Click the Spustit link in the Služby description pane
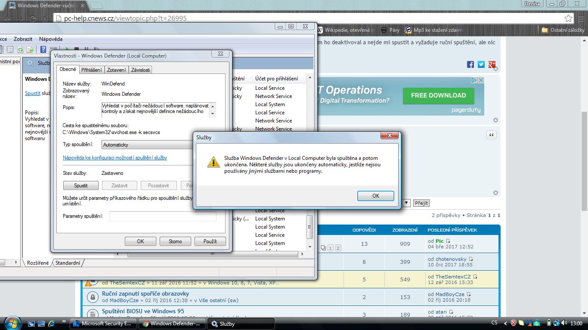The width and height of the screenshot is (588, 330). (x=33, y=93)
